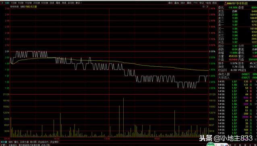The width and height of the screenshot is (257, 146).
Task: Click the tallest volume bar in the chart
Action: [x=123, y=117]
